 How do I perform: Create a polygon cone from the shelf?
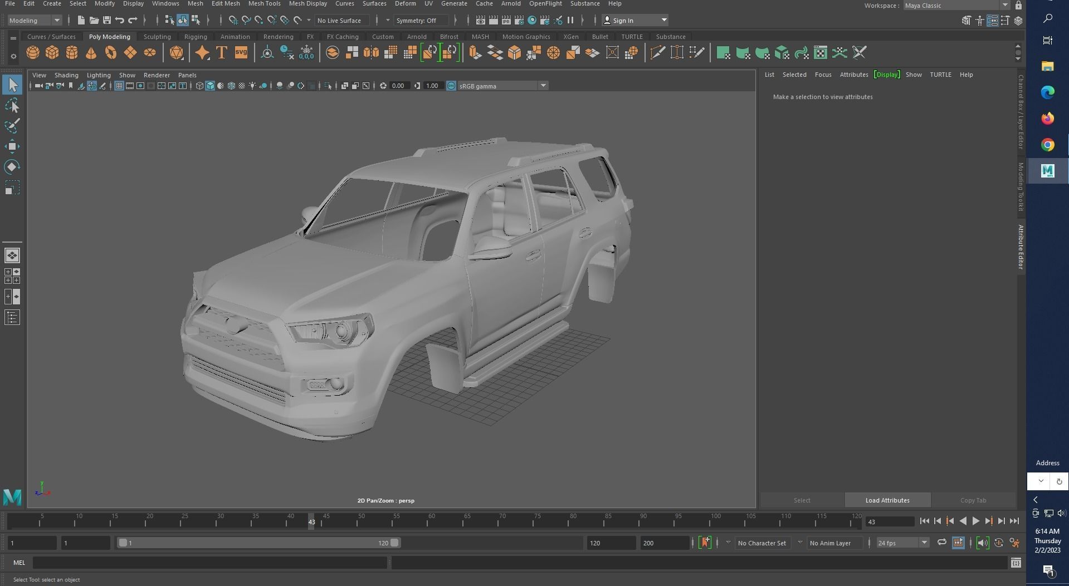91,53
